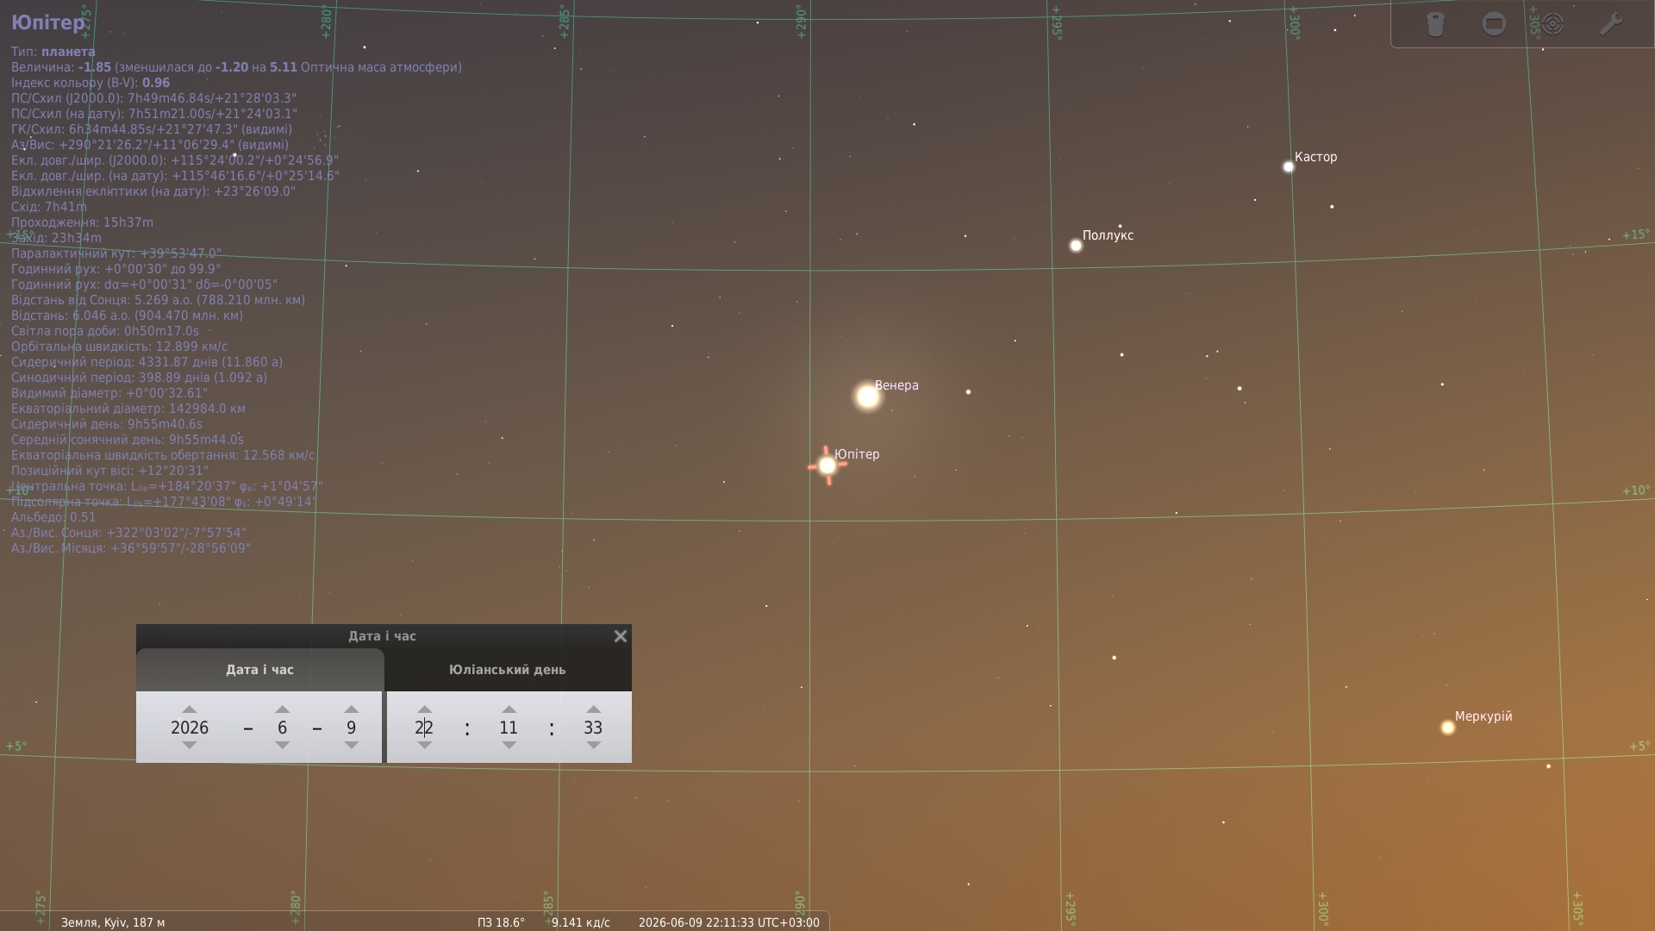Decrease the hour 22 with down arrow

[424, 745]
